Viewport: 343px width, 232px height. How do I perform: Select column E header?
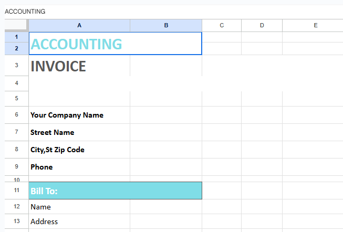tap(315, 25)
